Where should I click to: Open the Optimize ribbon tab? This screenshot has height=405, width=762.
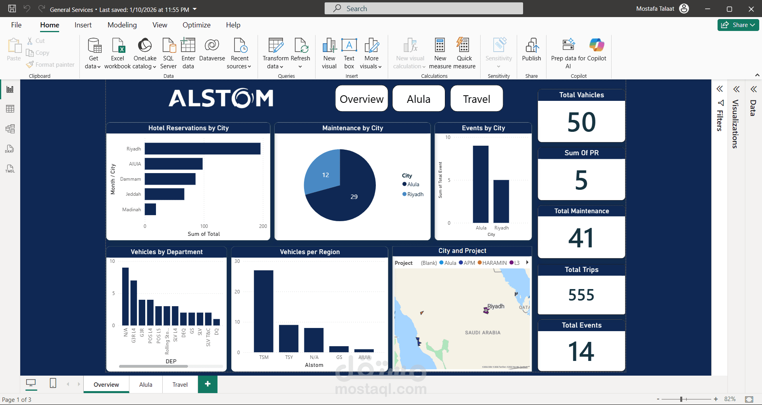[196, 25]
